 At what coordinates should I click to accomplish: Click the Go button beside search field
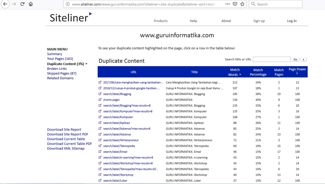coord(295,59)
